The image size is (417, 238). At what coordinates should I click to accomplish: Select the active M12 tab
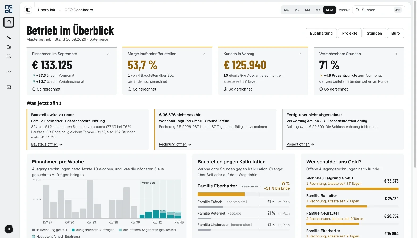click(x=330, y=10)
